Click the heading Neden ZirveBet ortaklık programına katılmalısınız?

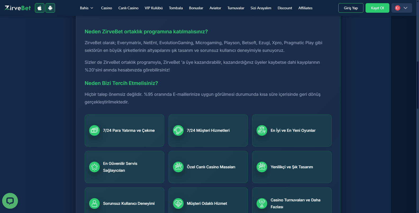tap(146, 31)
